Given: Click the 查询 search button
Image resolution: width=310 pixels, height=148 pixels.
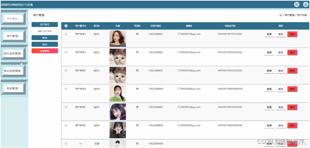Looking at the screenshot, I should point(45,38).
